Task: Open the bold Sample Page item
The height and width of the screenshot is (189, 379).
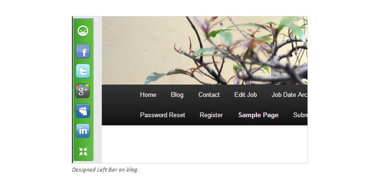Action: [x=258, y=115]
